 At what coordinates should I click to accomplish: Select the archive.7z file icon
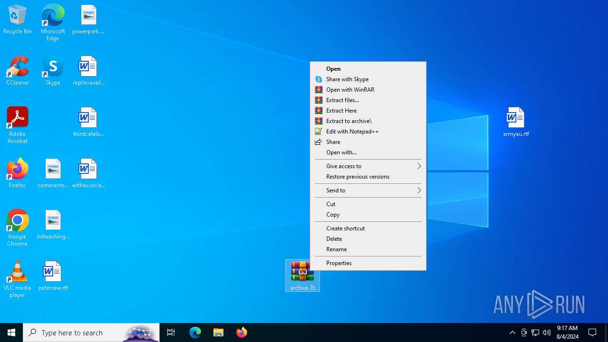tap(303, 275)
